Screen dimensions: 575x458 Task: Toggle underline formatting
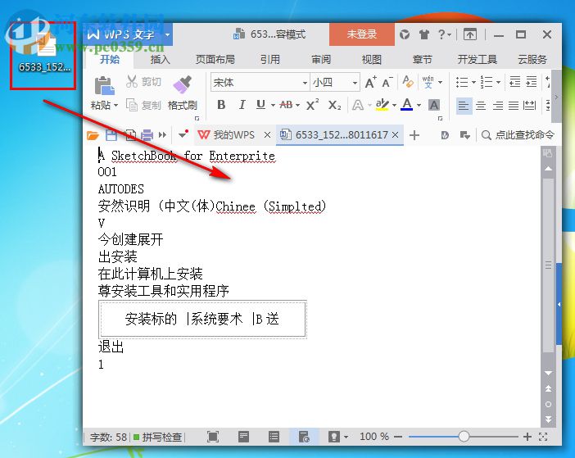(260, 105)
